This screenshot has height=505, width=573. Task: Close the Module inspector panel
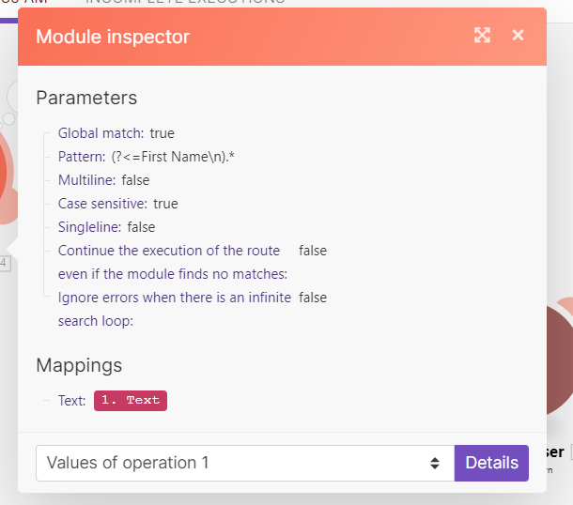[x=518, y=36]
